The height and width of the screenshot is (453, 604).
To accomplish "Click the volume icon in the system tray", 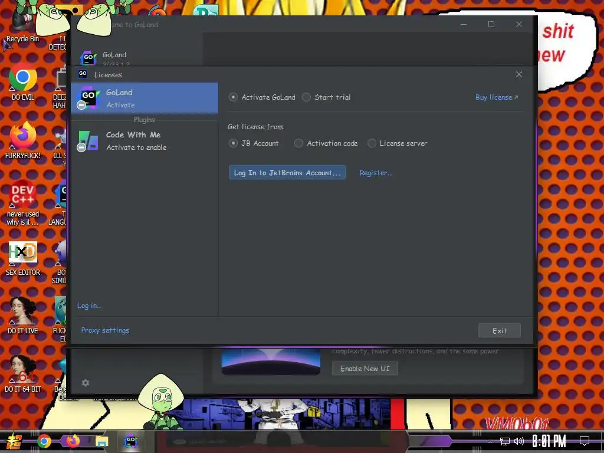I will [519, 441].
